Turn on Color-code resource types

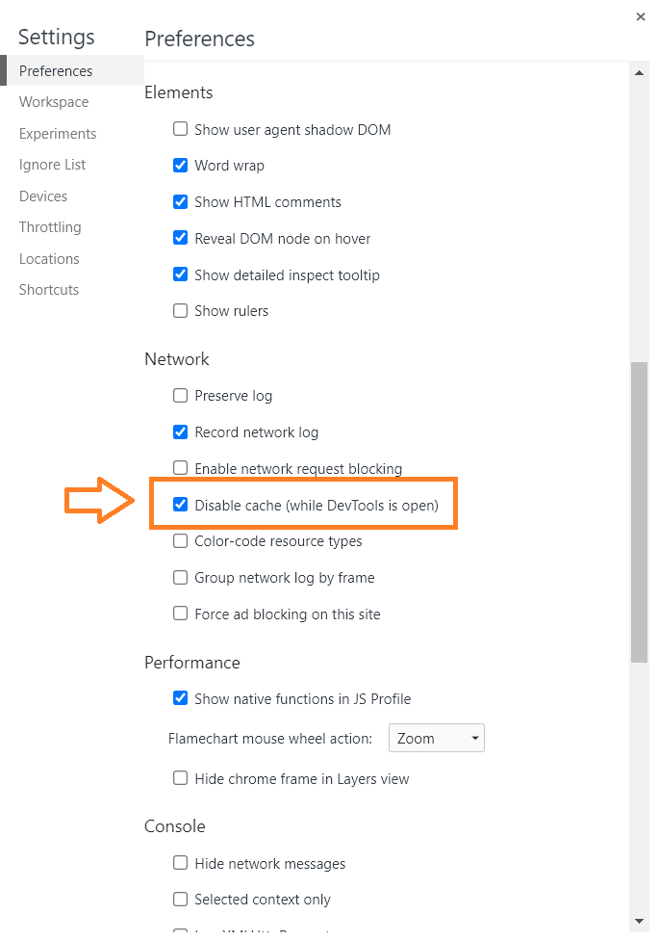(x=180, y=541)
